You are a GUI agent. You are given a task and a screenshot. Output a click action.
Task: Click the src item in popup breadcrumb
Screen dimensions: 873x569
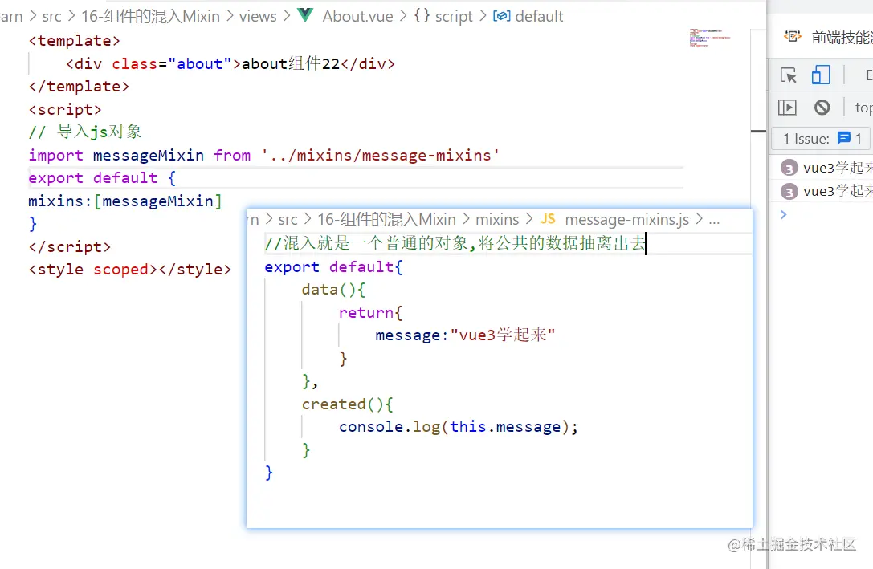click(x=288, y=220)
